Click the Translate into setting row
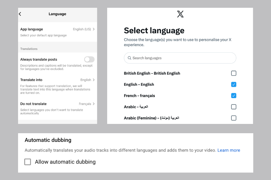Screen dimensions: 271x180 [57, 80]
